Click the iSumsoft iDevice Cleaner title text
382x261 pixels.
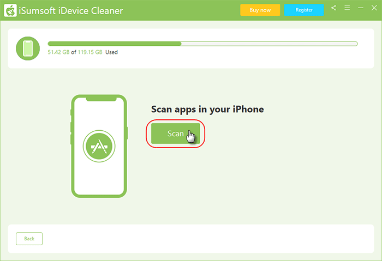point(70,11)
